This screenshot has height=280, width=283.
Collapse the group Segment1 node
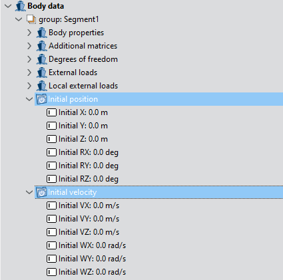(19, 19)
